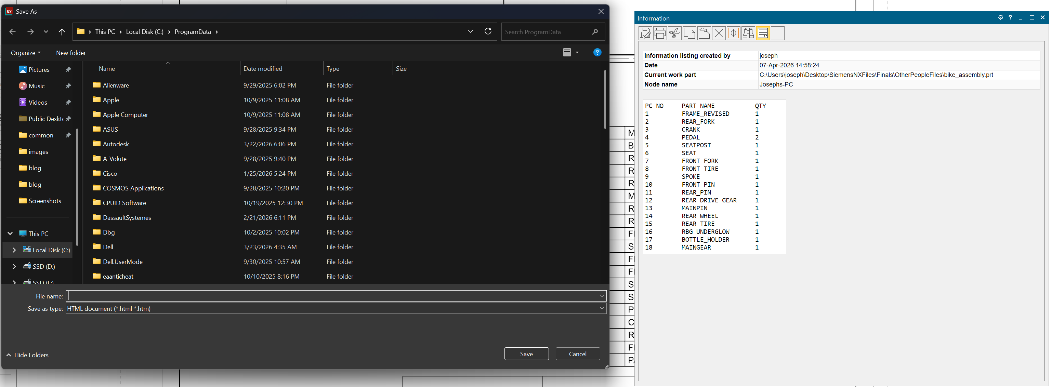
Task: Select the A-Volute folder
Action: (x=115, y=159)
